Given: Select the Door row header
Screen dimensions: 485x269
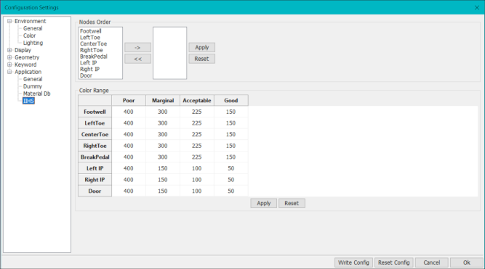Looking at the screenshot, I should 95,191.
